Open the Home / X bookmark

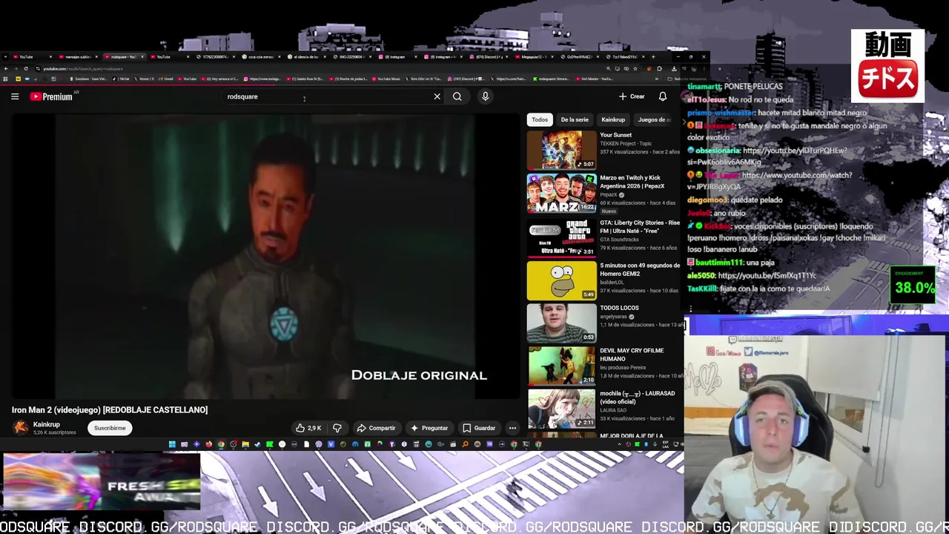[x=144, y=79]
